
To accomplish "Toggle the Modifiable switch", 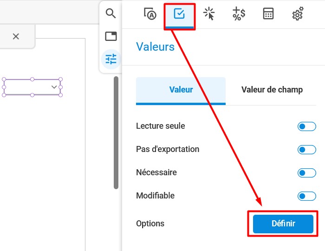I will pos(306,196).
